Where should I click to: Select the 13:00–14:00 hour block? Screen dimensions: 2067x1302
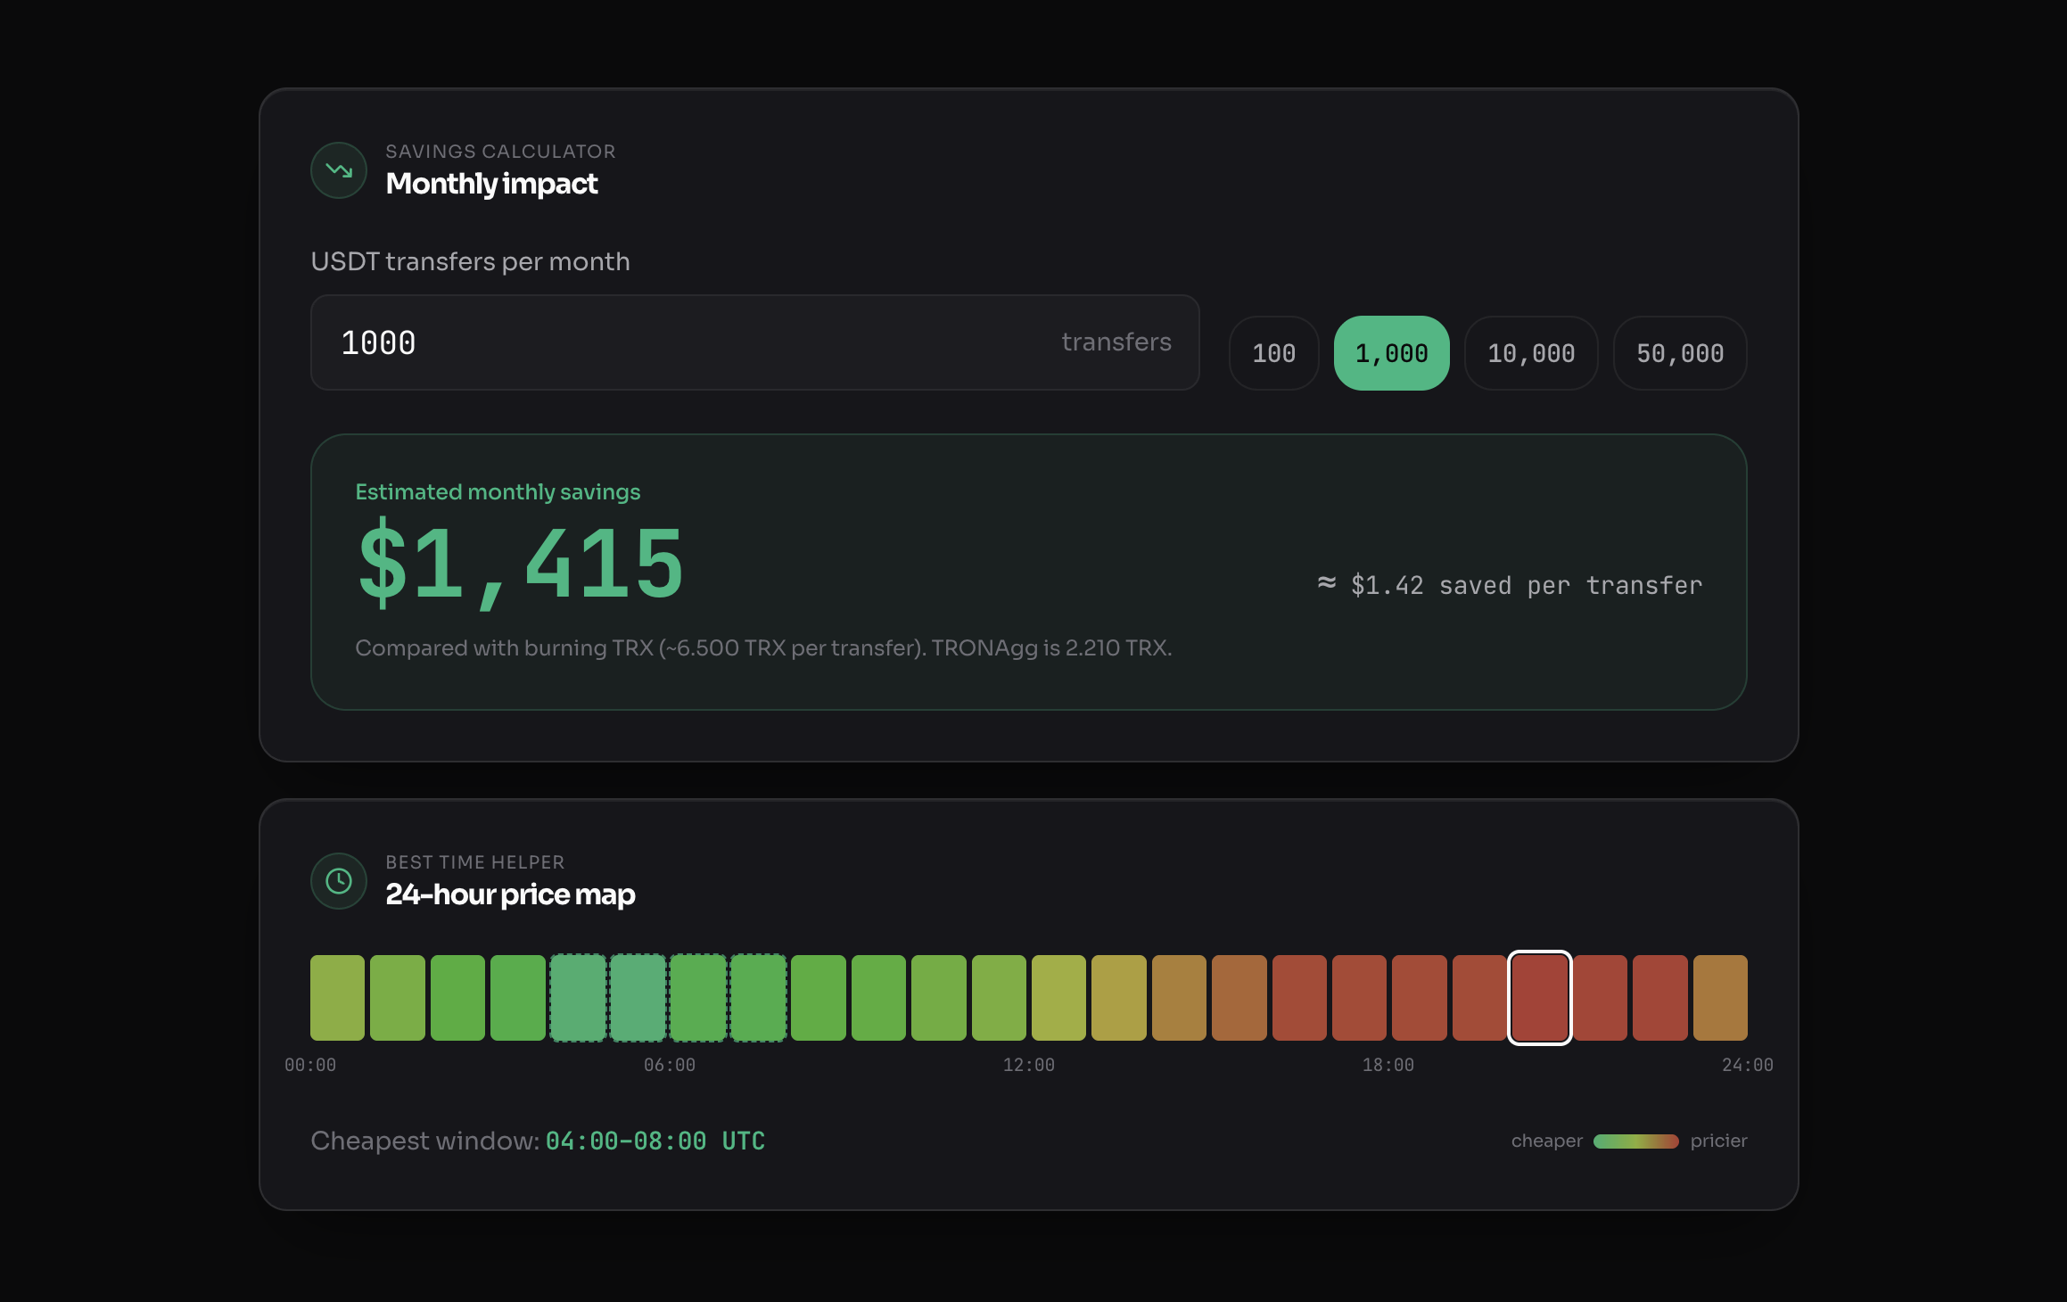1119,998
